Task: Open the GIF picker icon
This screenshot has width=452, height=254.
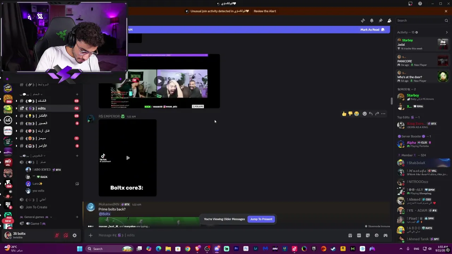Action: (x=359, y=235)
